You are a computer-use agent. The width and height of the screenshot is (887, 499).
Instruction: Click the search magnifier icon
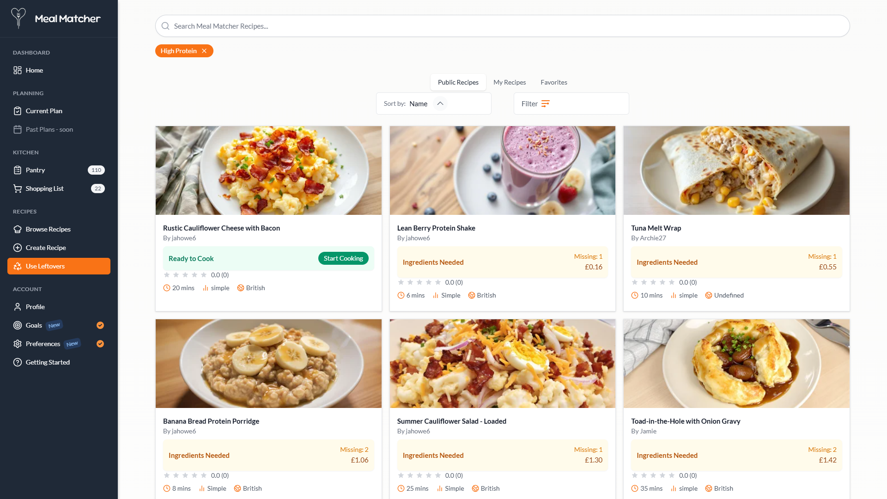coord(165,26)
